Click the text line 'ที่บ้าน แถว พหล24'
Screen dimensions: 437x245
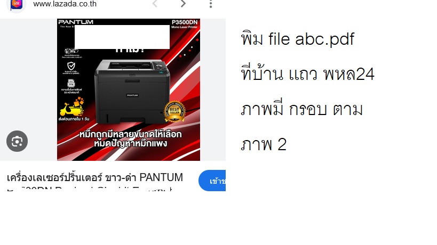308,73
